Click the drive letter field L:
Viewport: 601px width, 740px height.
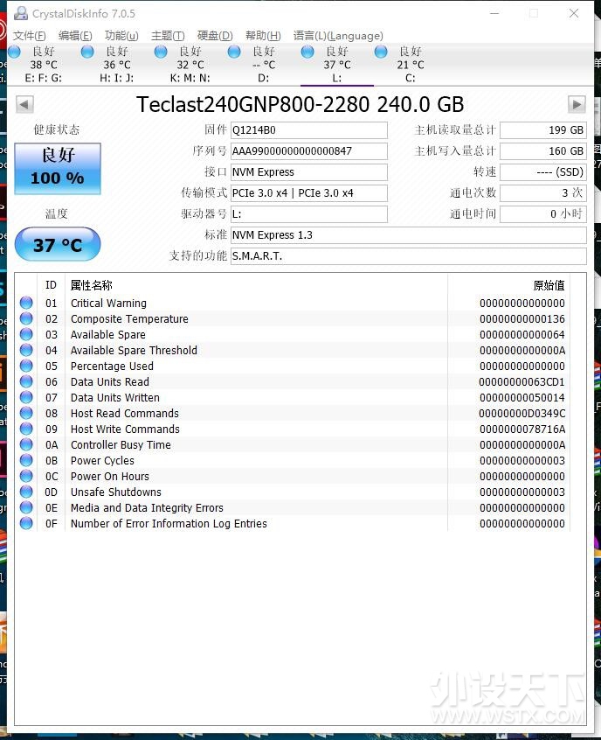(x=308, y=214)
